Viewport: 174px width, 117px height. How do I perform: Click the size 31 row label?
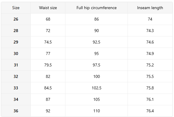[x=16, y=65]
